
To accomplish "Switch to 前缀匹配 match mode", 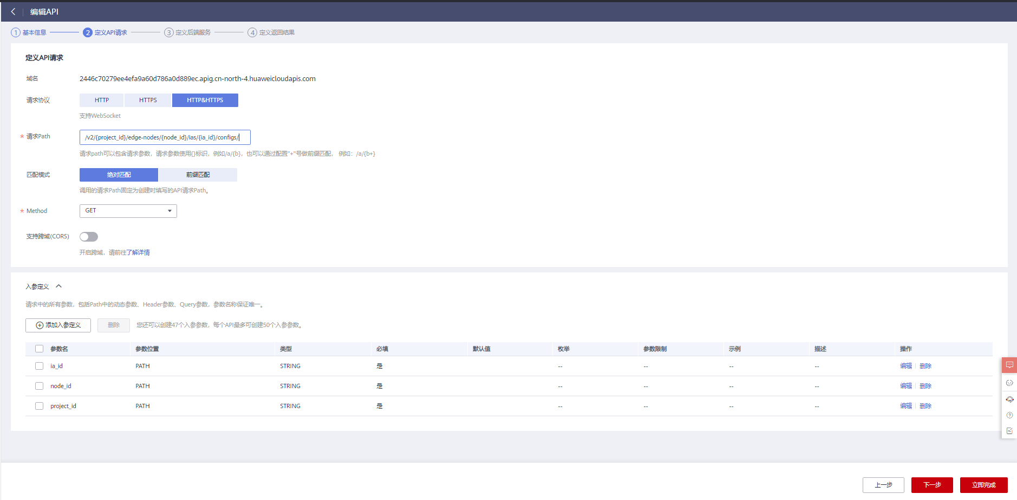I will click(x=198, y=175).
